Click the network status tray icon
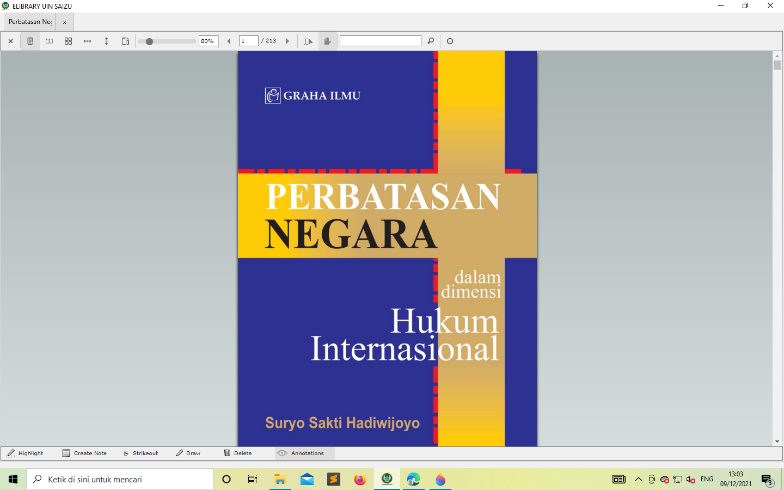This screenshot has height=490, width=784. (678, 479)
